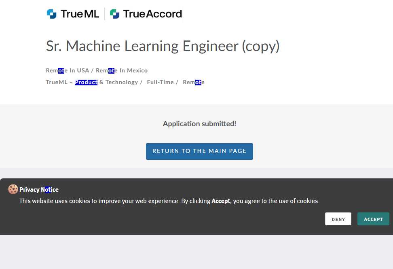Click the Full-Time commitment label

click(x=160, y=82)
